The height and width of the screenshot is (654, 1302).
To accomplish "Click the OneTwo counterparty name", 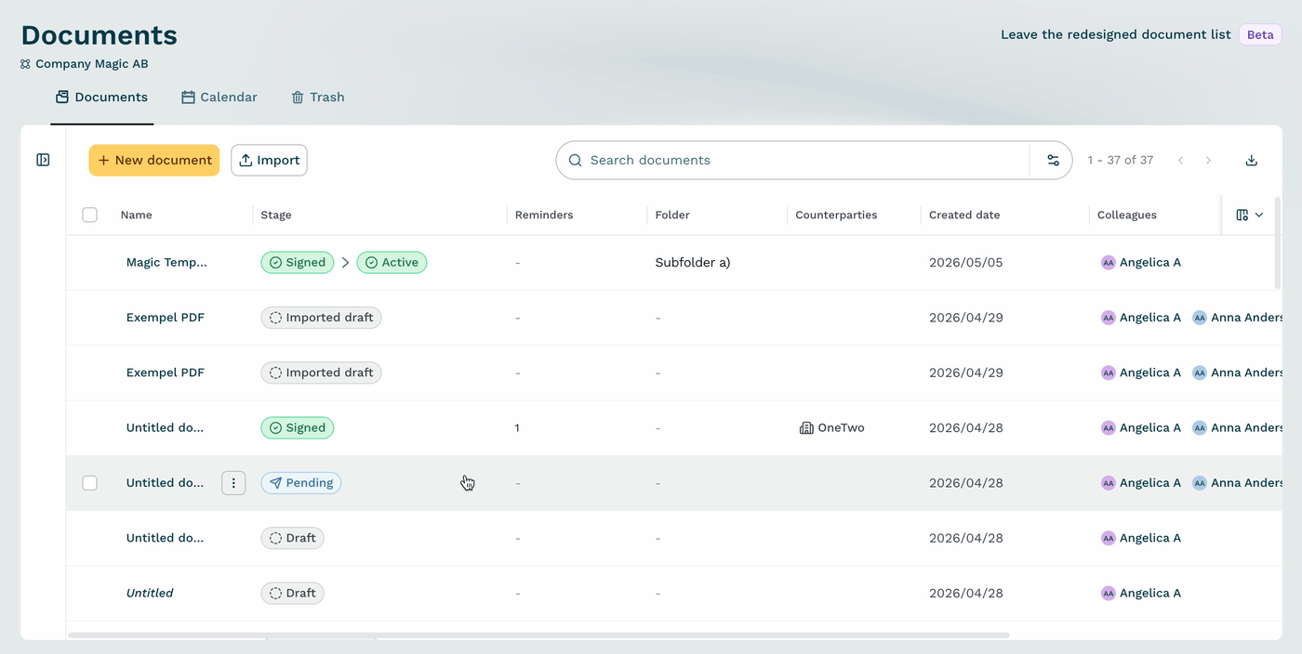I will [841, 427].
